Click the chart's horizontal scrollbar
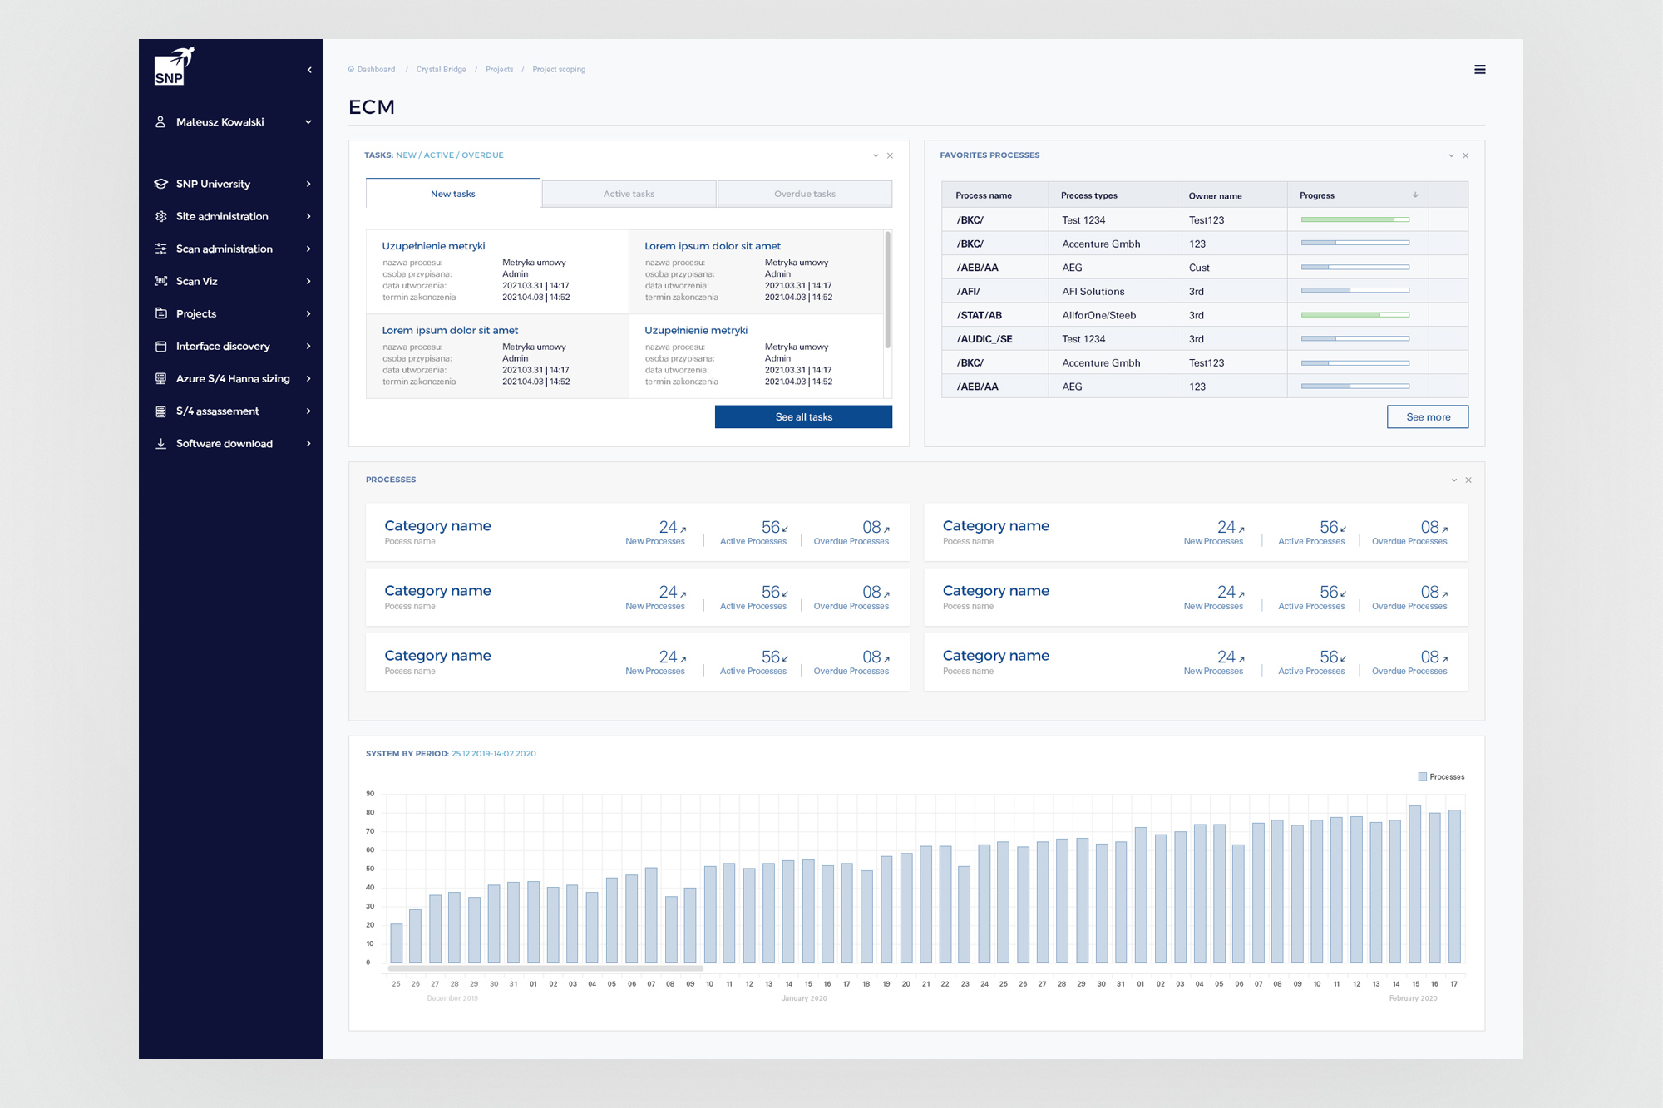Image resolution: width=1663 pixels, height=1108 pixels. pos(545,968)
